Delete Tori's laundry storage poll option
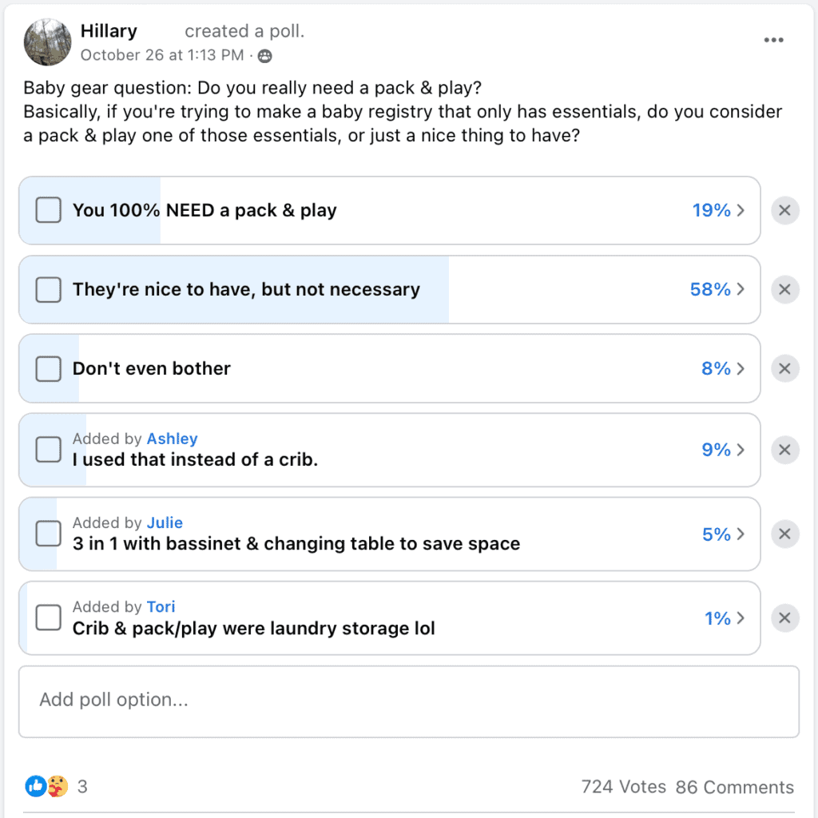 784,618
